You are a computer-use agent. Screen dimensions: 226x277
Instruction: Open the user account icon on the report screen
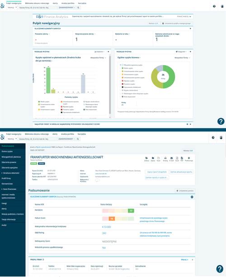click(221, 138)
